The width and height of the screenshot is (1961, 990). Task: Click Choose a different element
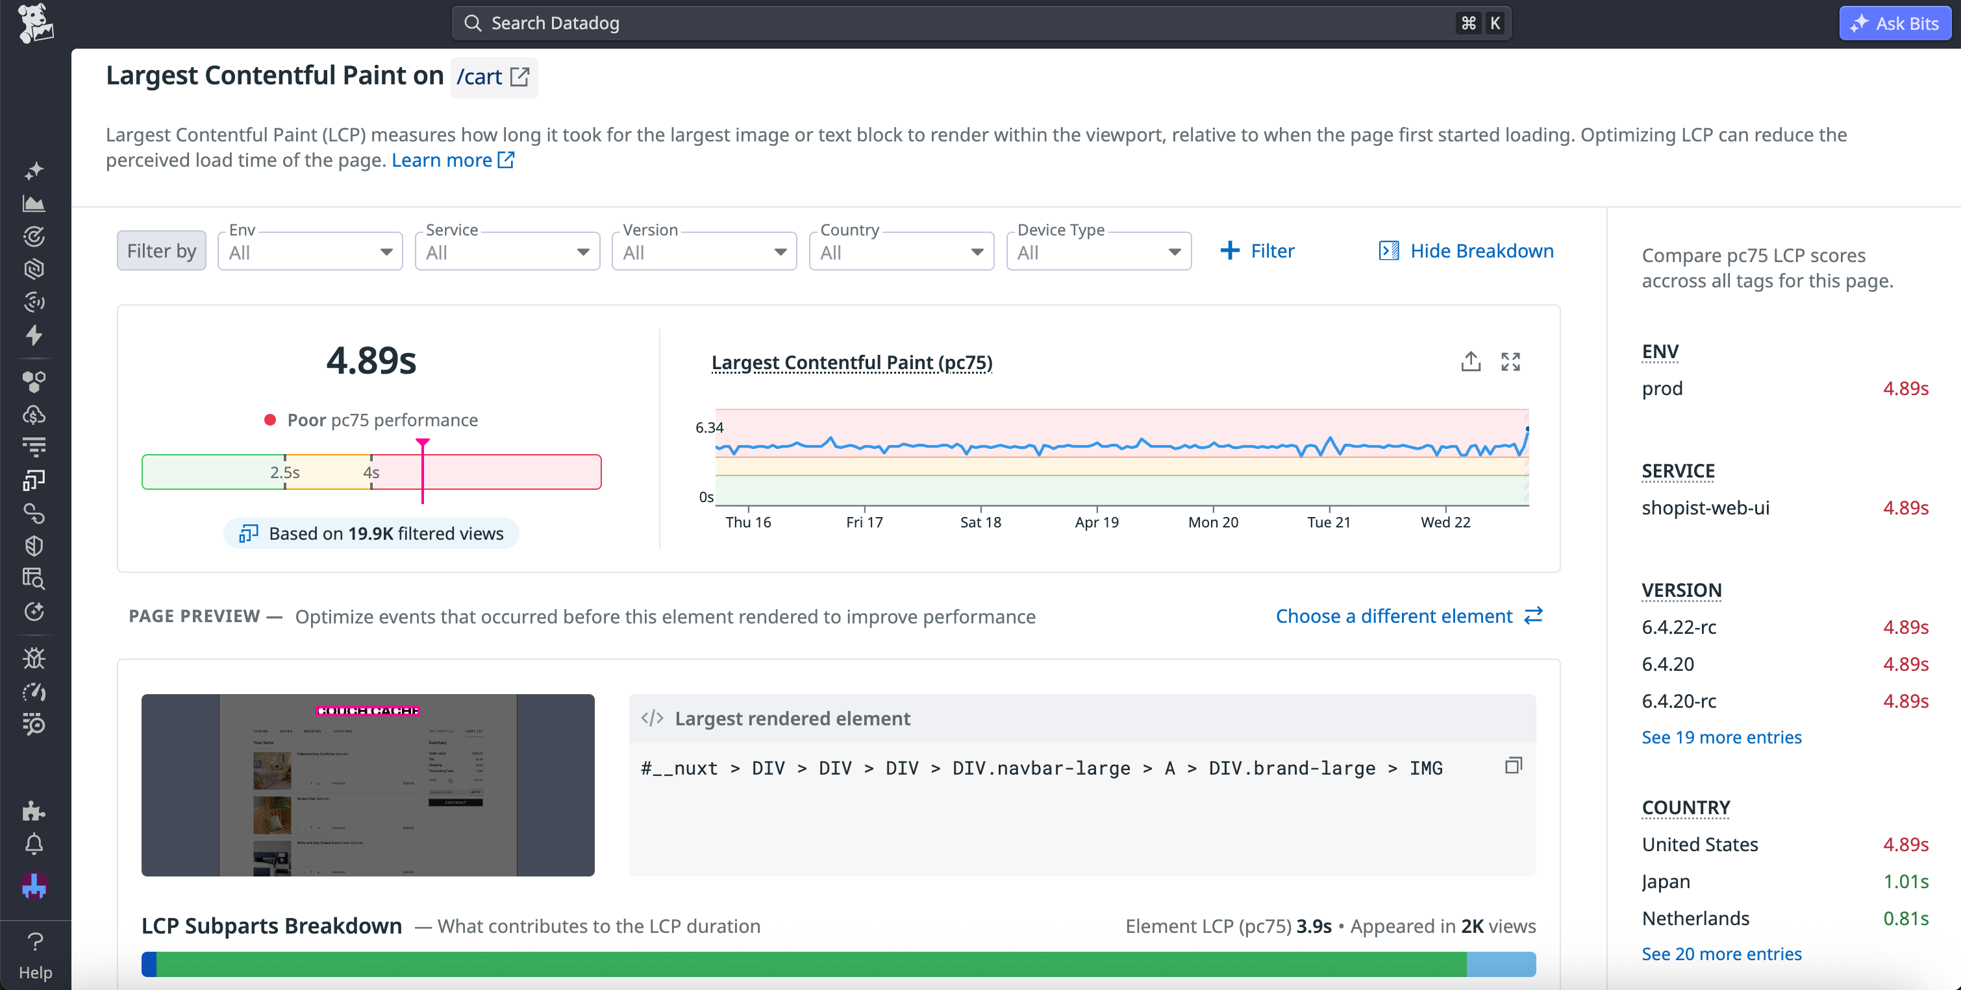1409,616
